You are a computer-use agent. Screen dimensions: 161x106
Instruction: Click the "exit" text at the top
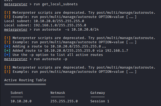[x=8, y=1]
